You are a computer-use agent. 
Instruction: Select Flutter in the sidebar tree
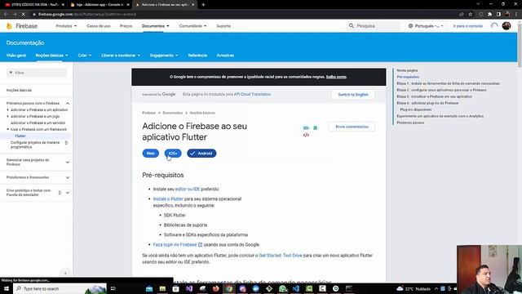[x=20, y=136]
